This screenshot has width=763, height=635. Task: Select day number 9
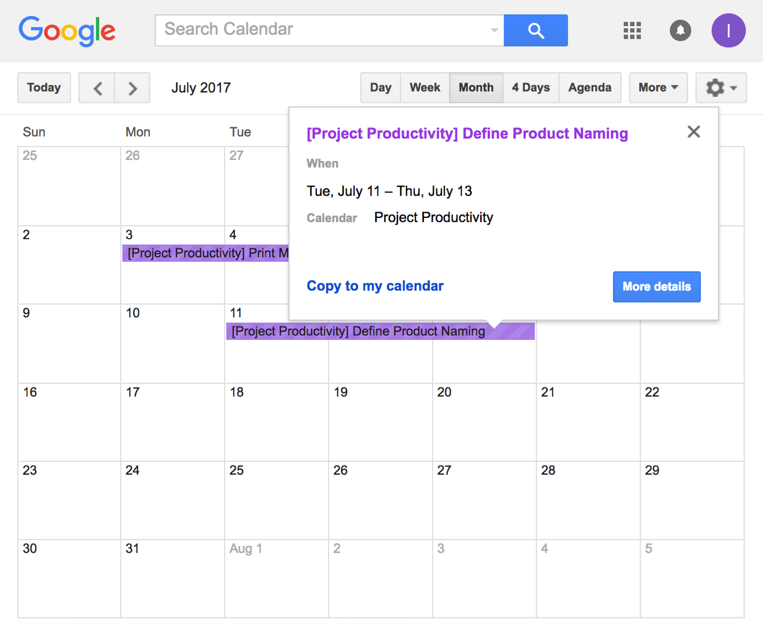click(x=26, y=313)
